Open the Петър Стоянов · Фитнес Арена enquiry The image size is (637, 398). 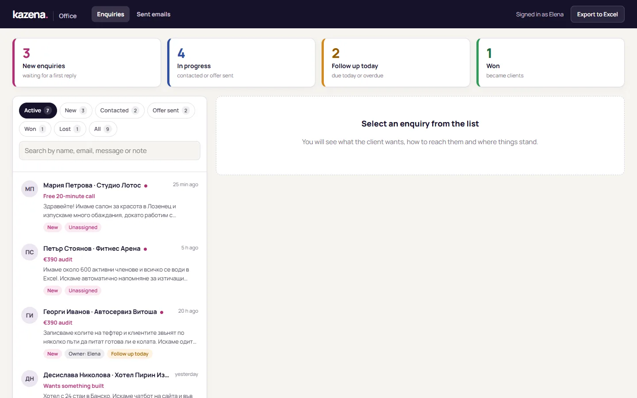point(110,269)
